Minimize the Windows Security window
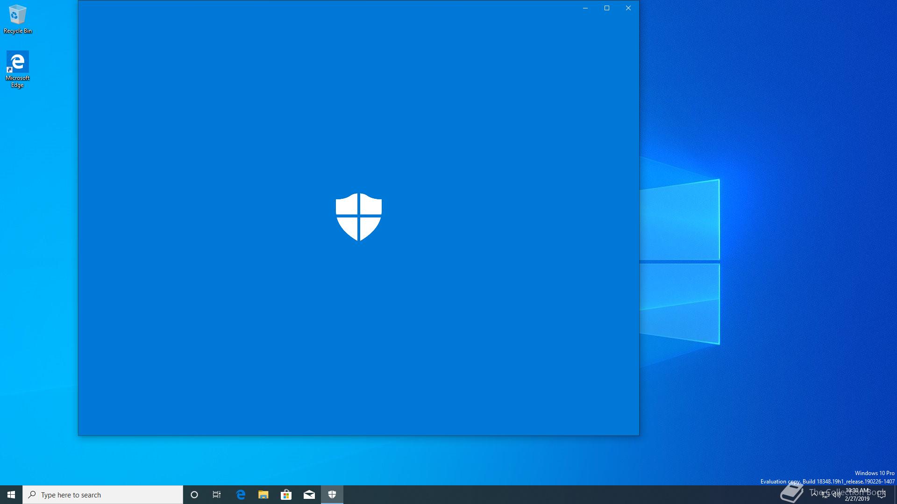 (x=585, y=8)
